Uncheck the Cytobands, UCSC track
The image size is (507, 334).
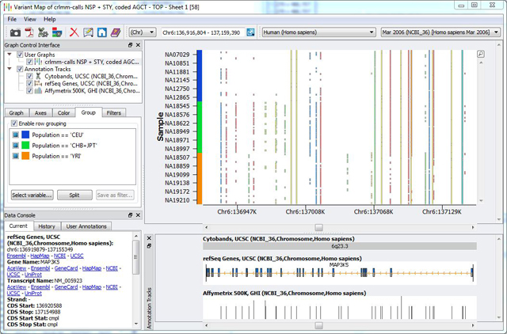[x=29, y=76]
